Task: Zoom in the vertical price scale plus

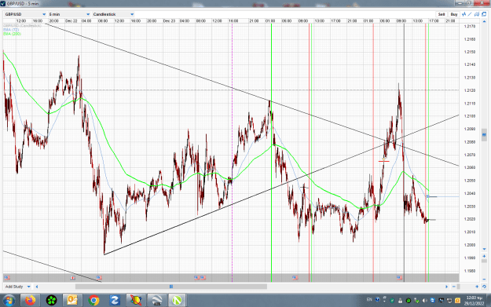Action: coord(484,256)
